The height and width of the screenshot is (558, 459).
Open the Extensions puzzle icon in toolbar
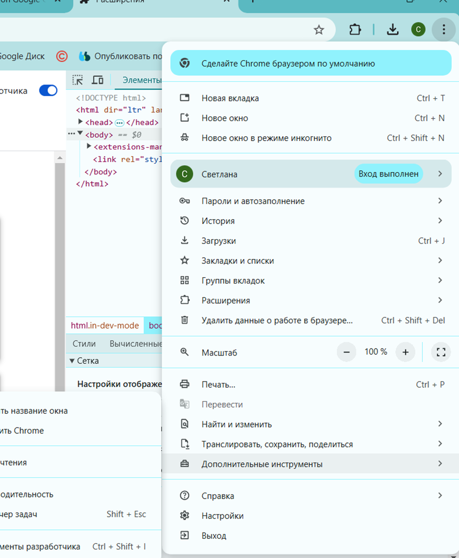[355, 30]
